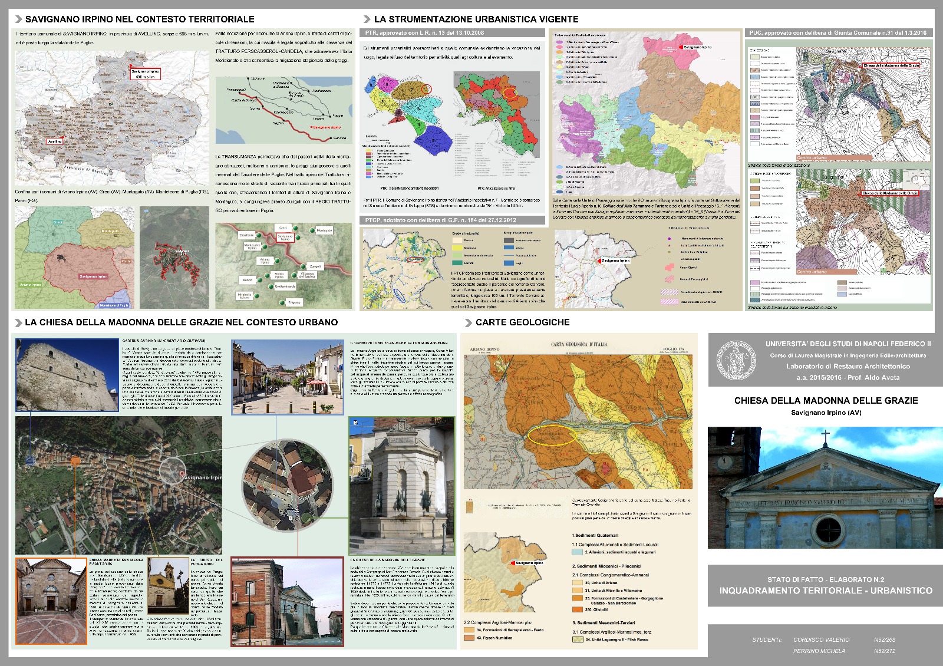
Task: Click the LA STRUMENTAZIONE URBANISTICA VIGENTE heading
Action: 476,19
